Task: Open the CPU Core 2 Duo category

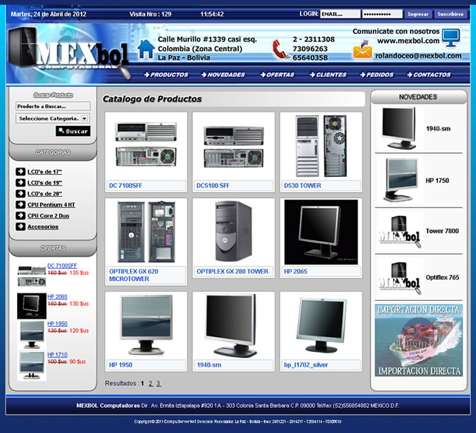Action: [48, 216]
